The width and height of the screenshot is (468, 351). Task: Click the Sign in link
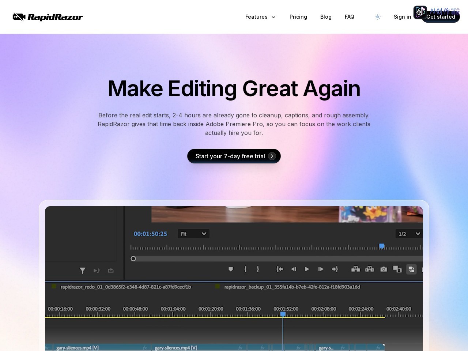coord(402,17)
